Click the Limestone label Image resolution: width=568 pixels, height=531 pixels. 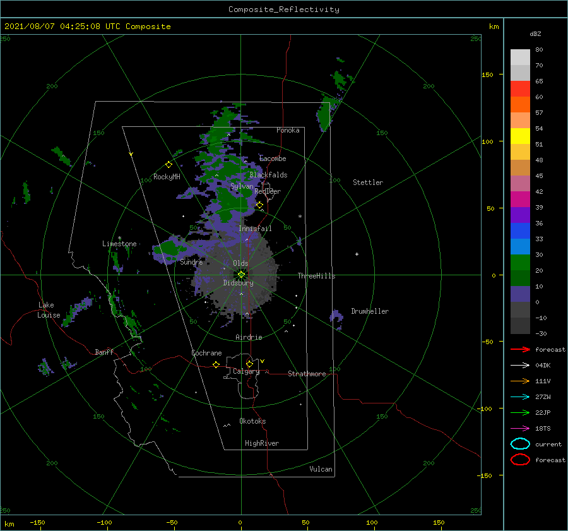click(119, 244)
